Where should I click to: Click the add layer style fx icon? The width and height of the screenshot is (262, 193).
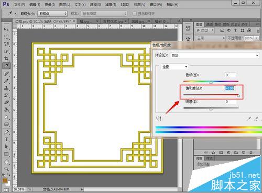coord(214,153)
